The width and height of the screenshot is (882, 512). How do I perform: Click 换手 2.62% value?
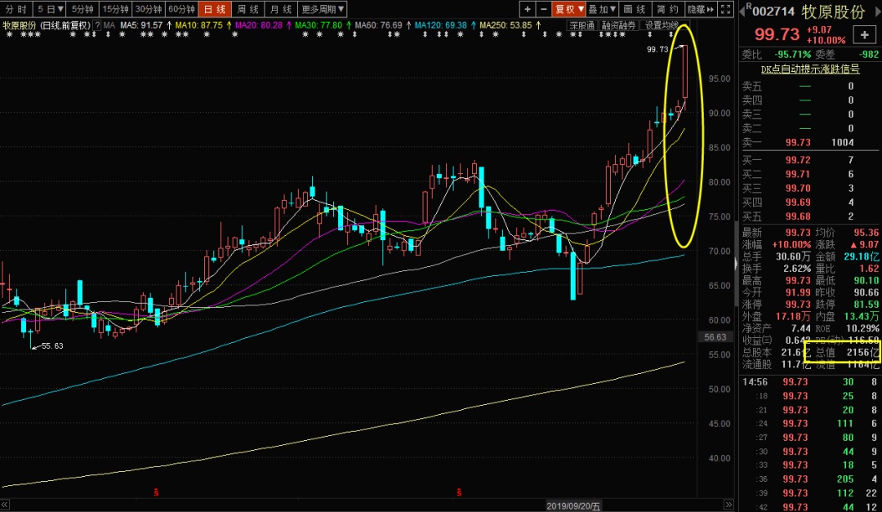[797, 269]
